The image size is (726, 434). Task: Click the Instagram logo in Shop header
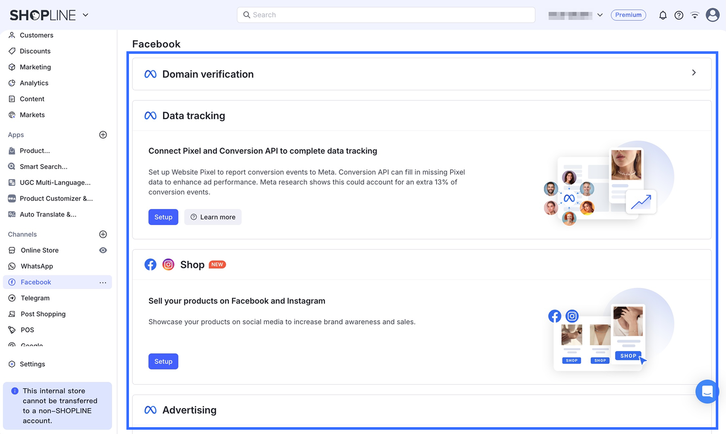(x=168, y=265)
